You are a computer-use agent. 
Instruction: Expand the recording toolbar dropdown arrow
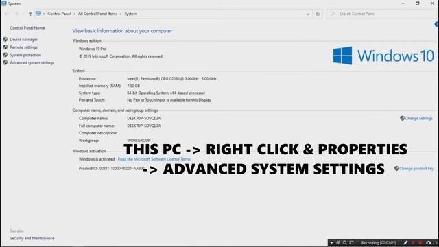click(x=331, y=243)
